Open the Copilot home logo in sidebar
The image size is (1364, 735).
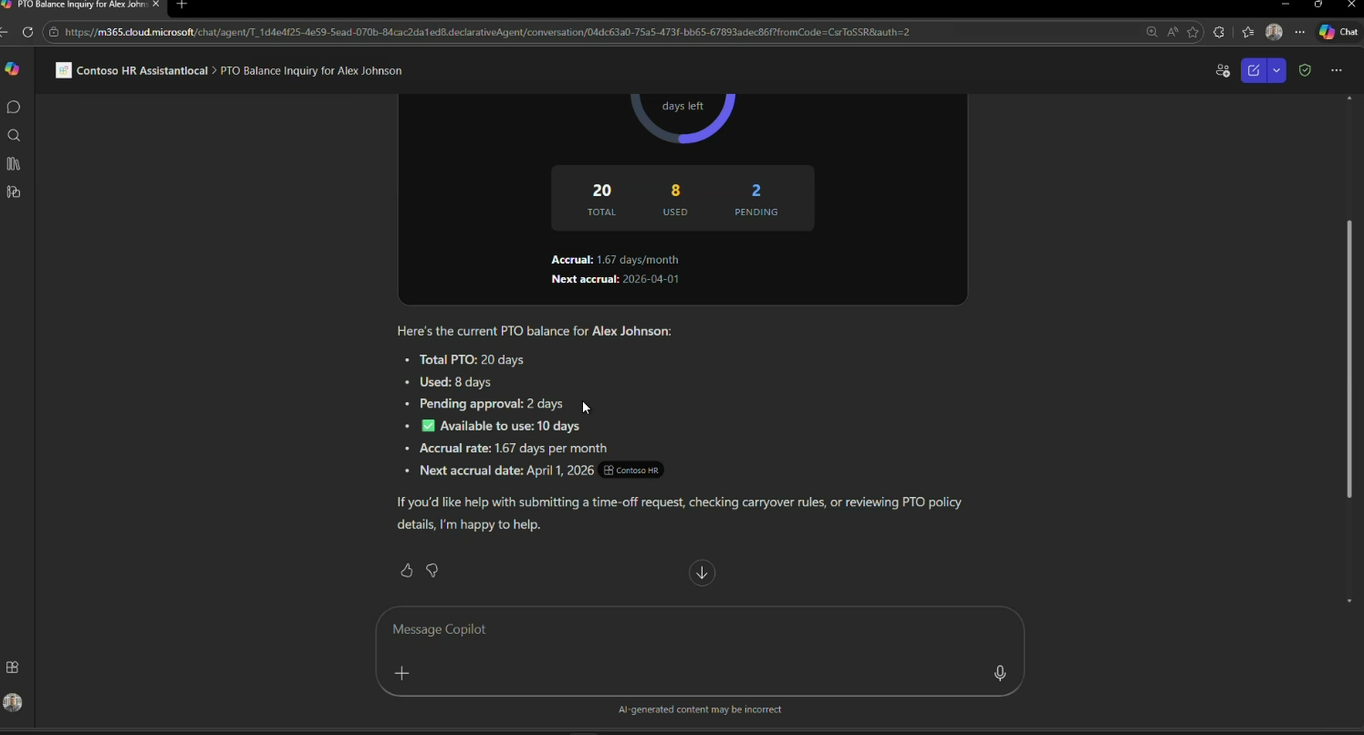tap(13, 69)
